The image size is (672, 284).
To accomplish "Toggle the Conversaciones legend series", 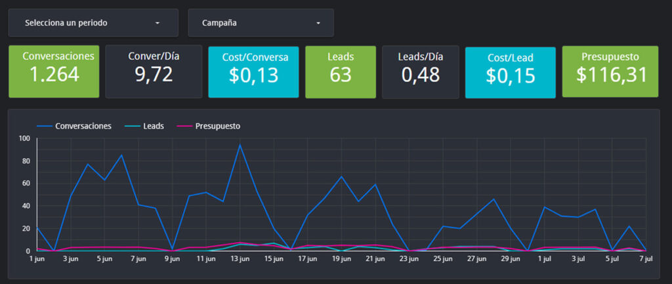I will [x=83, y=126].
